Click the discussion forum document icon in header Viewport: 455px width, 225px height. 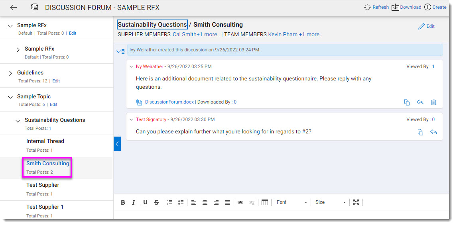[x=34, y=7]
